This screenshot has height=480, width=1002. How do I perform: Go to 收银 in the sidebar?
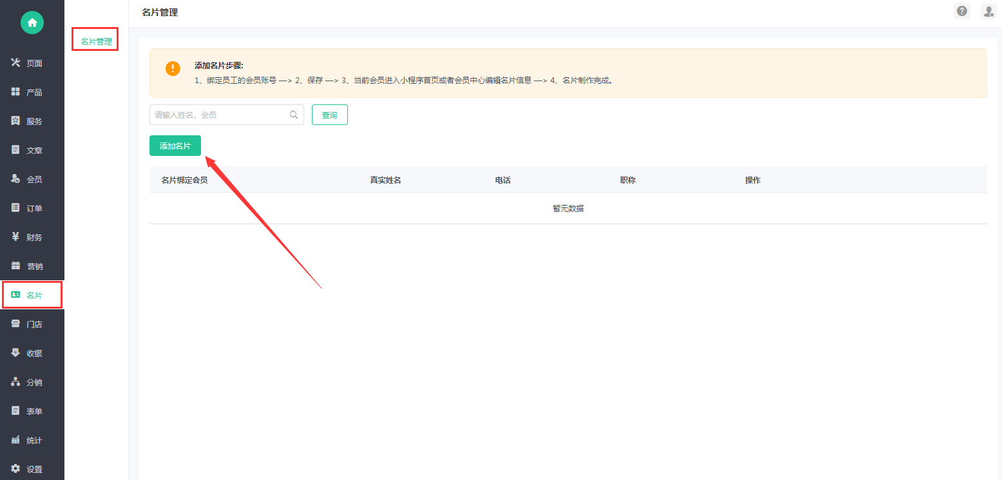click(x=32, y=353)
